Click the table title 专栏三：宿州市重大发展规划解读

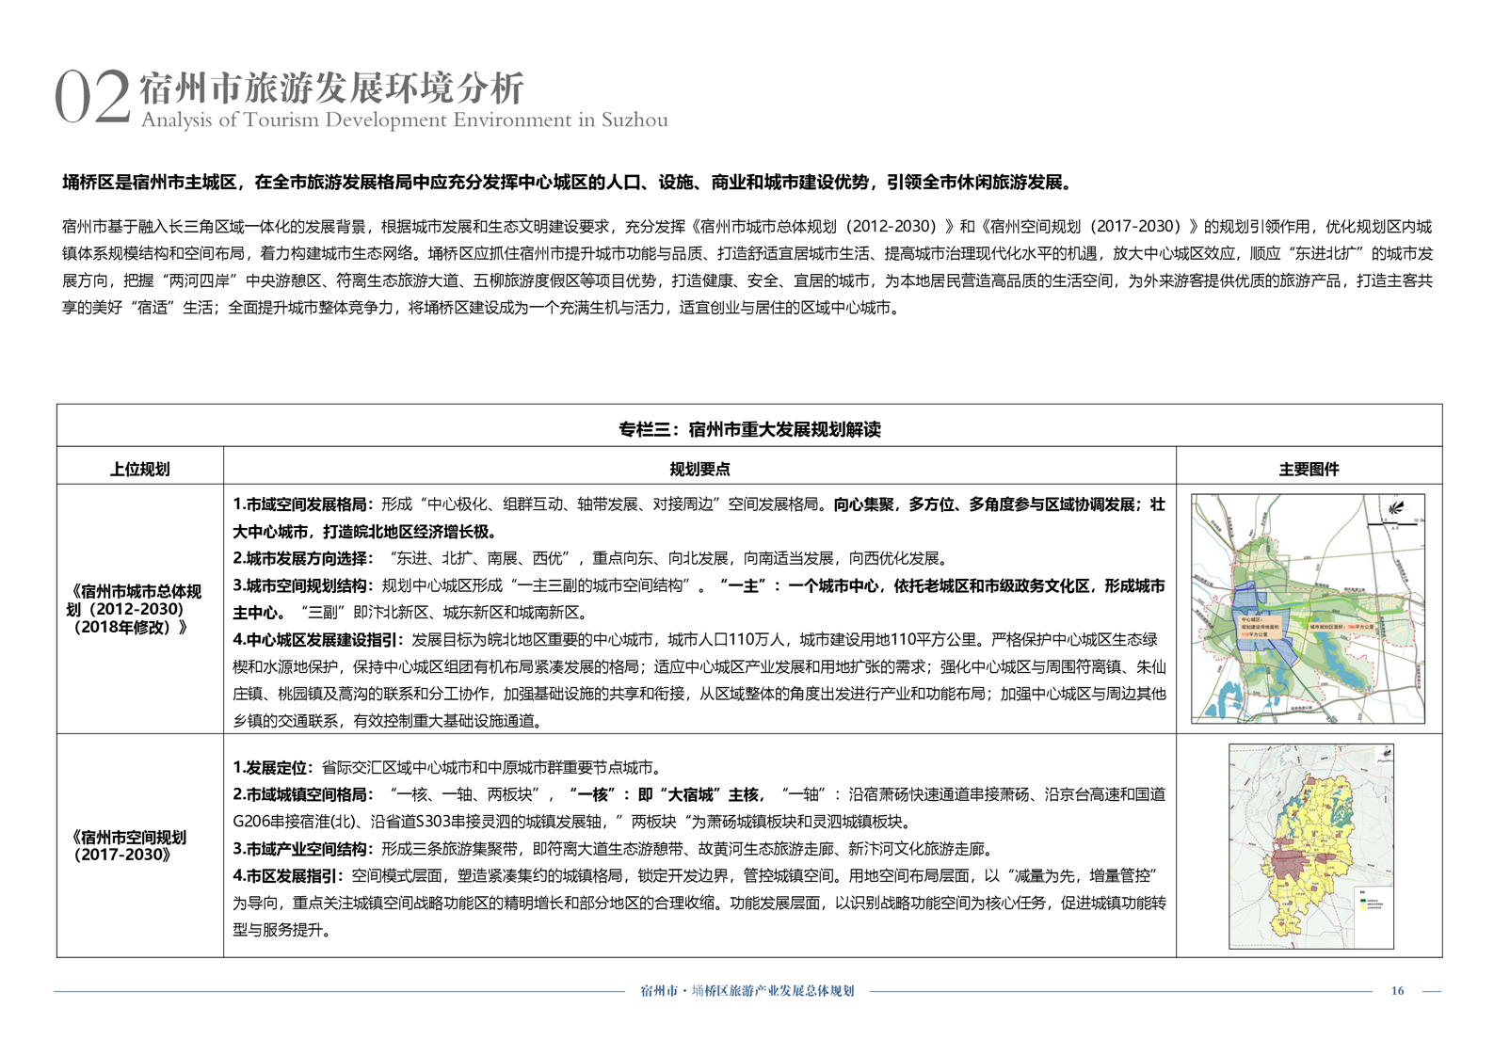(x=748, y=429)
